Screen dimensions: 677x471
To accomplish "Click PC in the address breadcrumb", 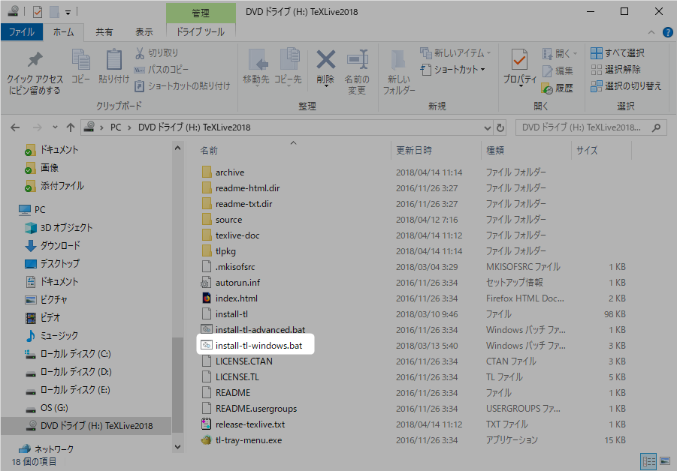I will pos(116,127).
